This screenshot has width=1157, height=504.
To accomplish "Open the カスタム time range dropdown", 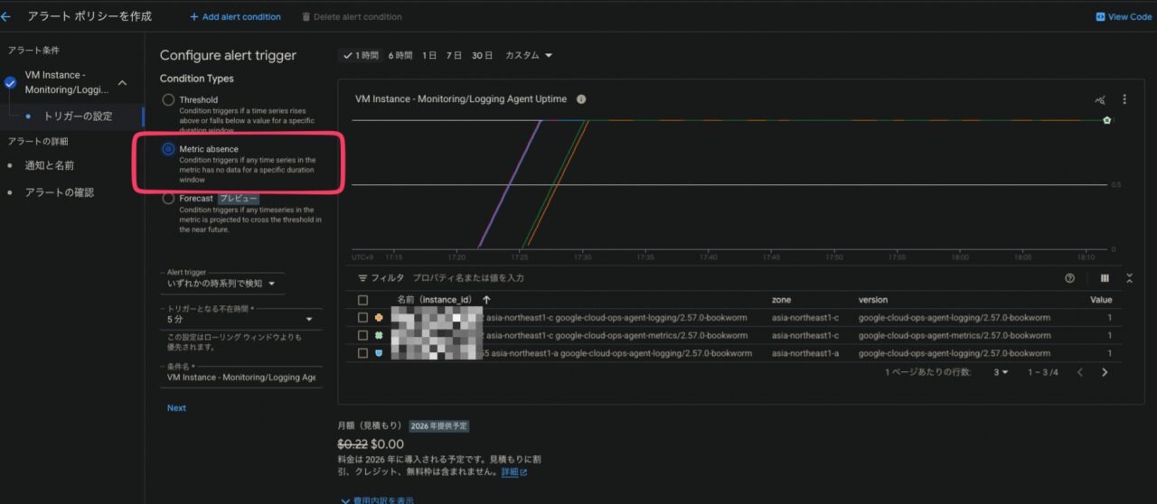I will pos(528,55).
